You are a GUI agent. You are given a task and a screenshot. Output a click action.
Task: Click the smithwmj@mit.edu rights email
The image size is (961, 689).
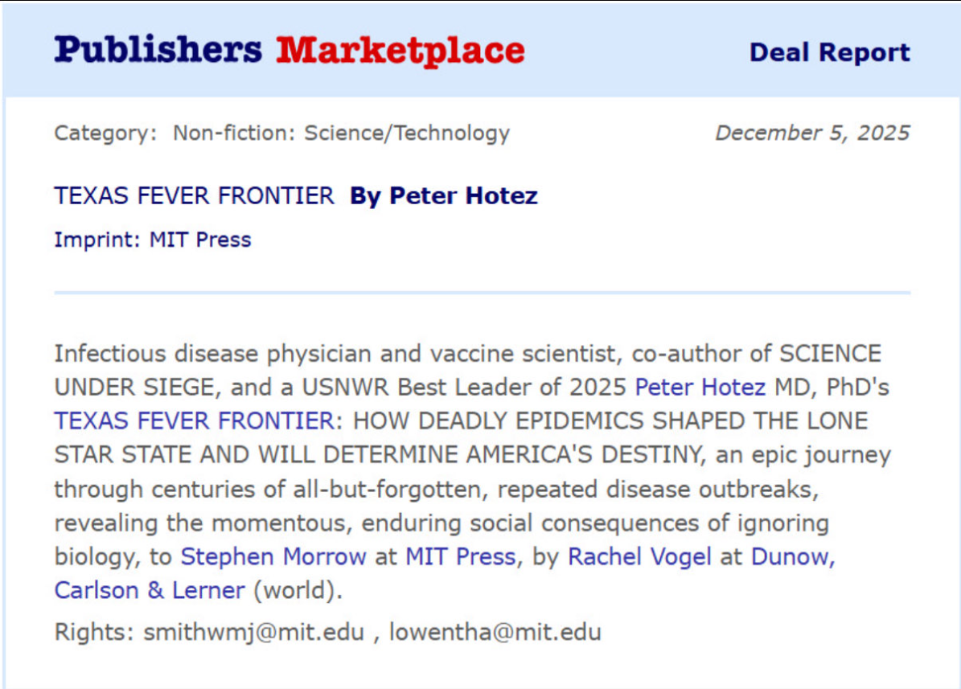(x=253, y=632)
